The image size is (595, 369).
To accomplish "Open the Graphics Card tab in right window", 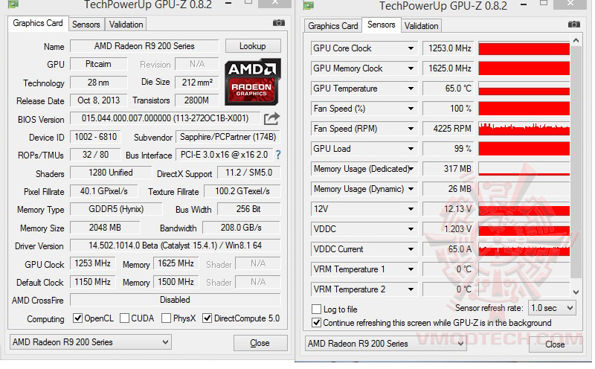I will point(333,25).
